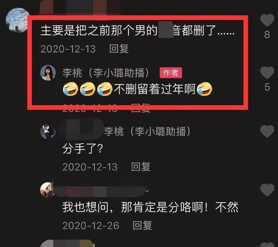Tap the 我也想问，那肯定是分咯啊 comment text
This screenshot has height=247, width=278.
[x=150, y=207]
